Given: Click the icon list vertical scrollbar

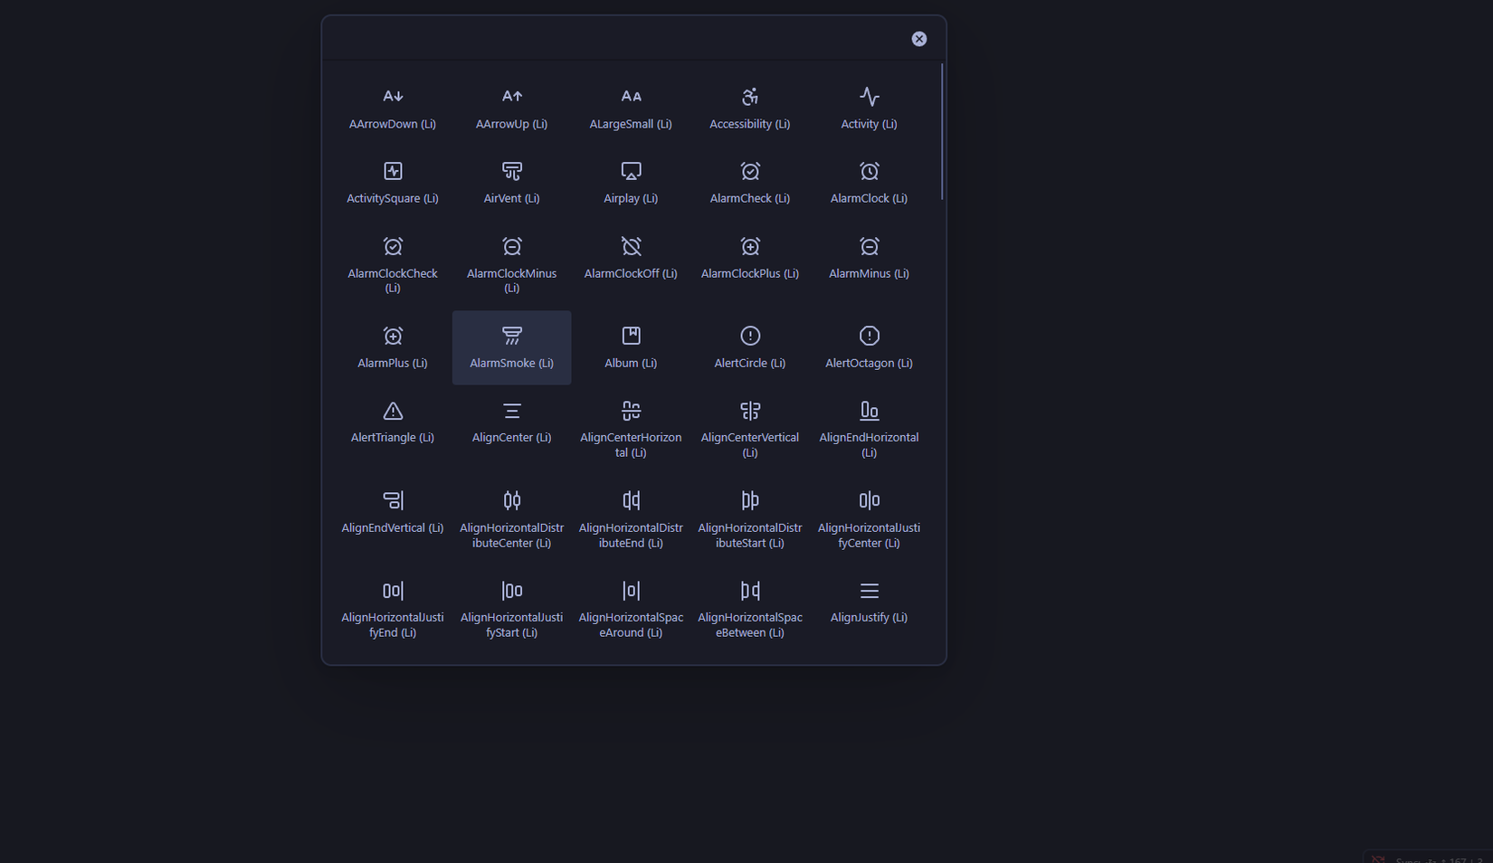Looking at the screenshot, I should pyautogui.click(x=942, y=131).
